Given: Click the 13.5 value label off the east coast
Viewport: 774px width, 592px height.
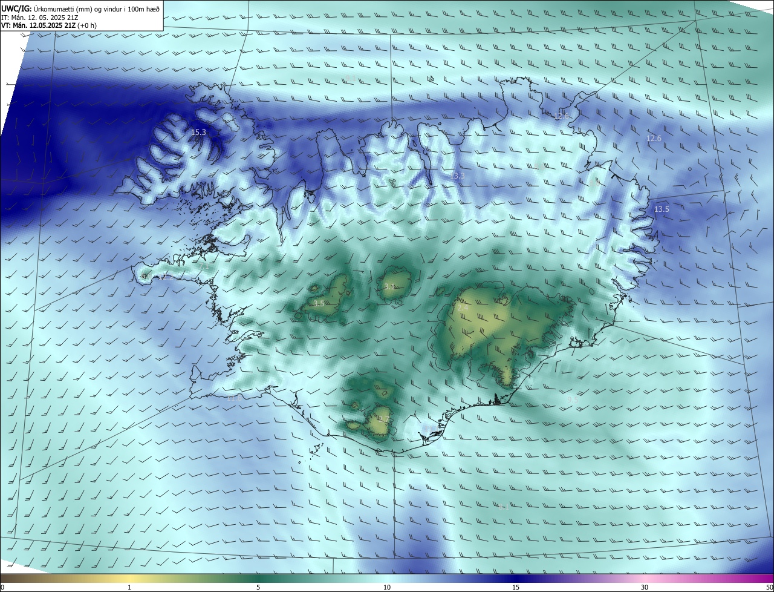Looking at the screenshot, I should [662, 209].
